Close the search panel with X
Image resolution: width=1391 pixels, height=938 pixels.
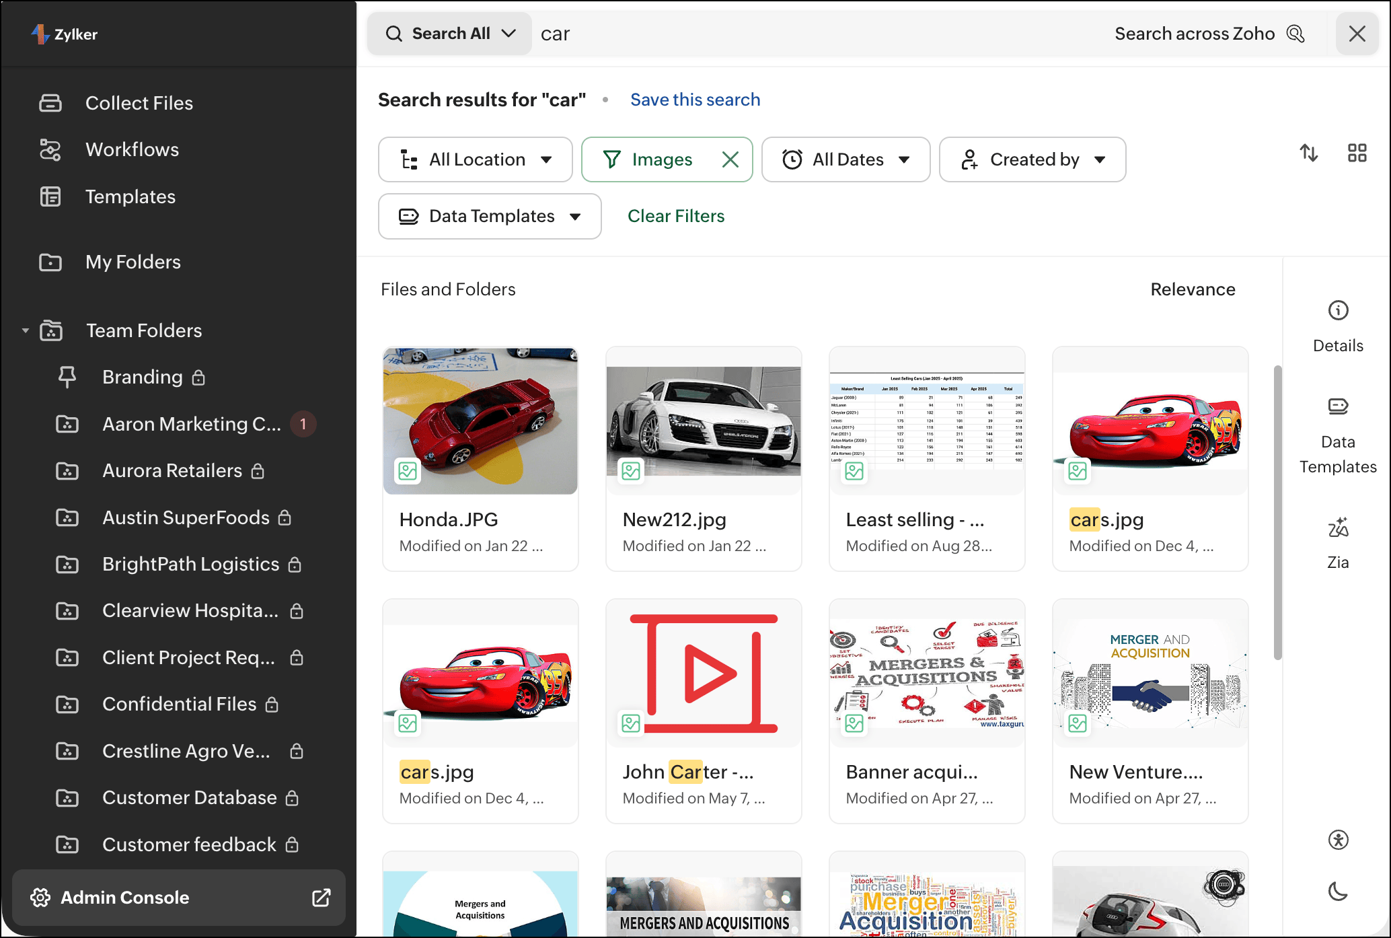click(x=1357, y=34)
